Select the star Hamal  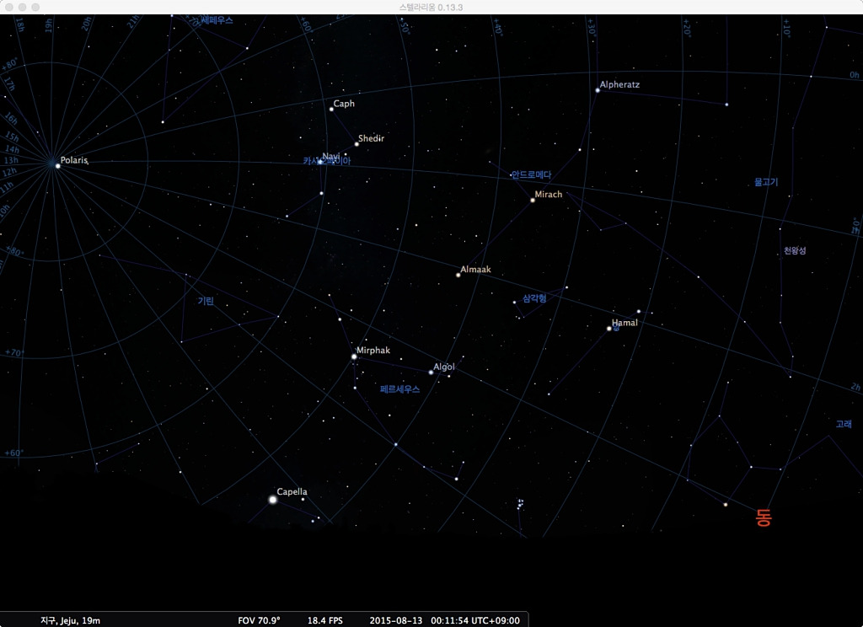(x=608, y=329)
